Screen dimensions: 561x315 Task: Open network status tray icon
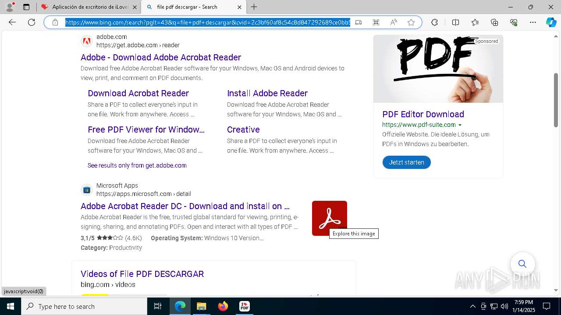tap(494, 306)
